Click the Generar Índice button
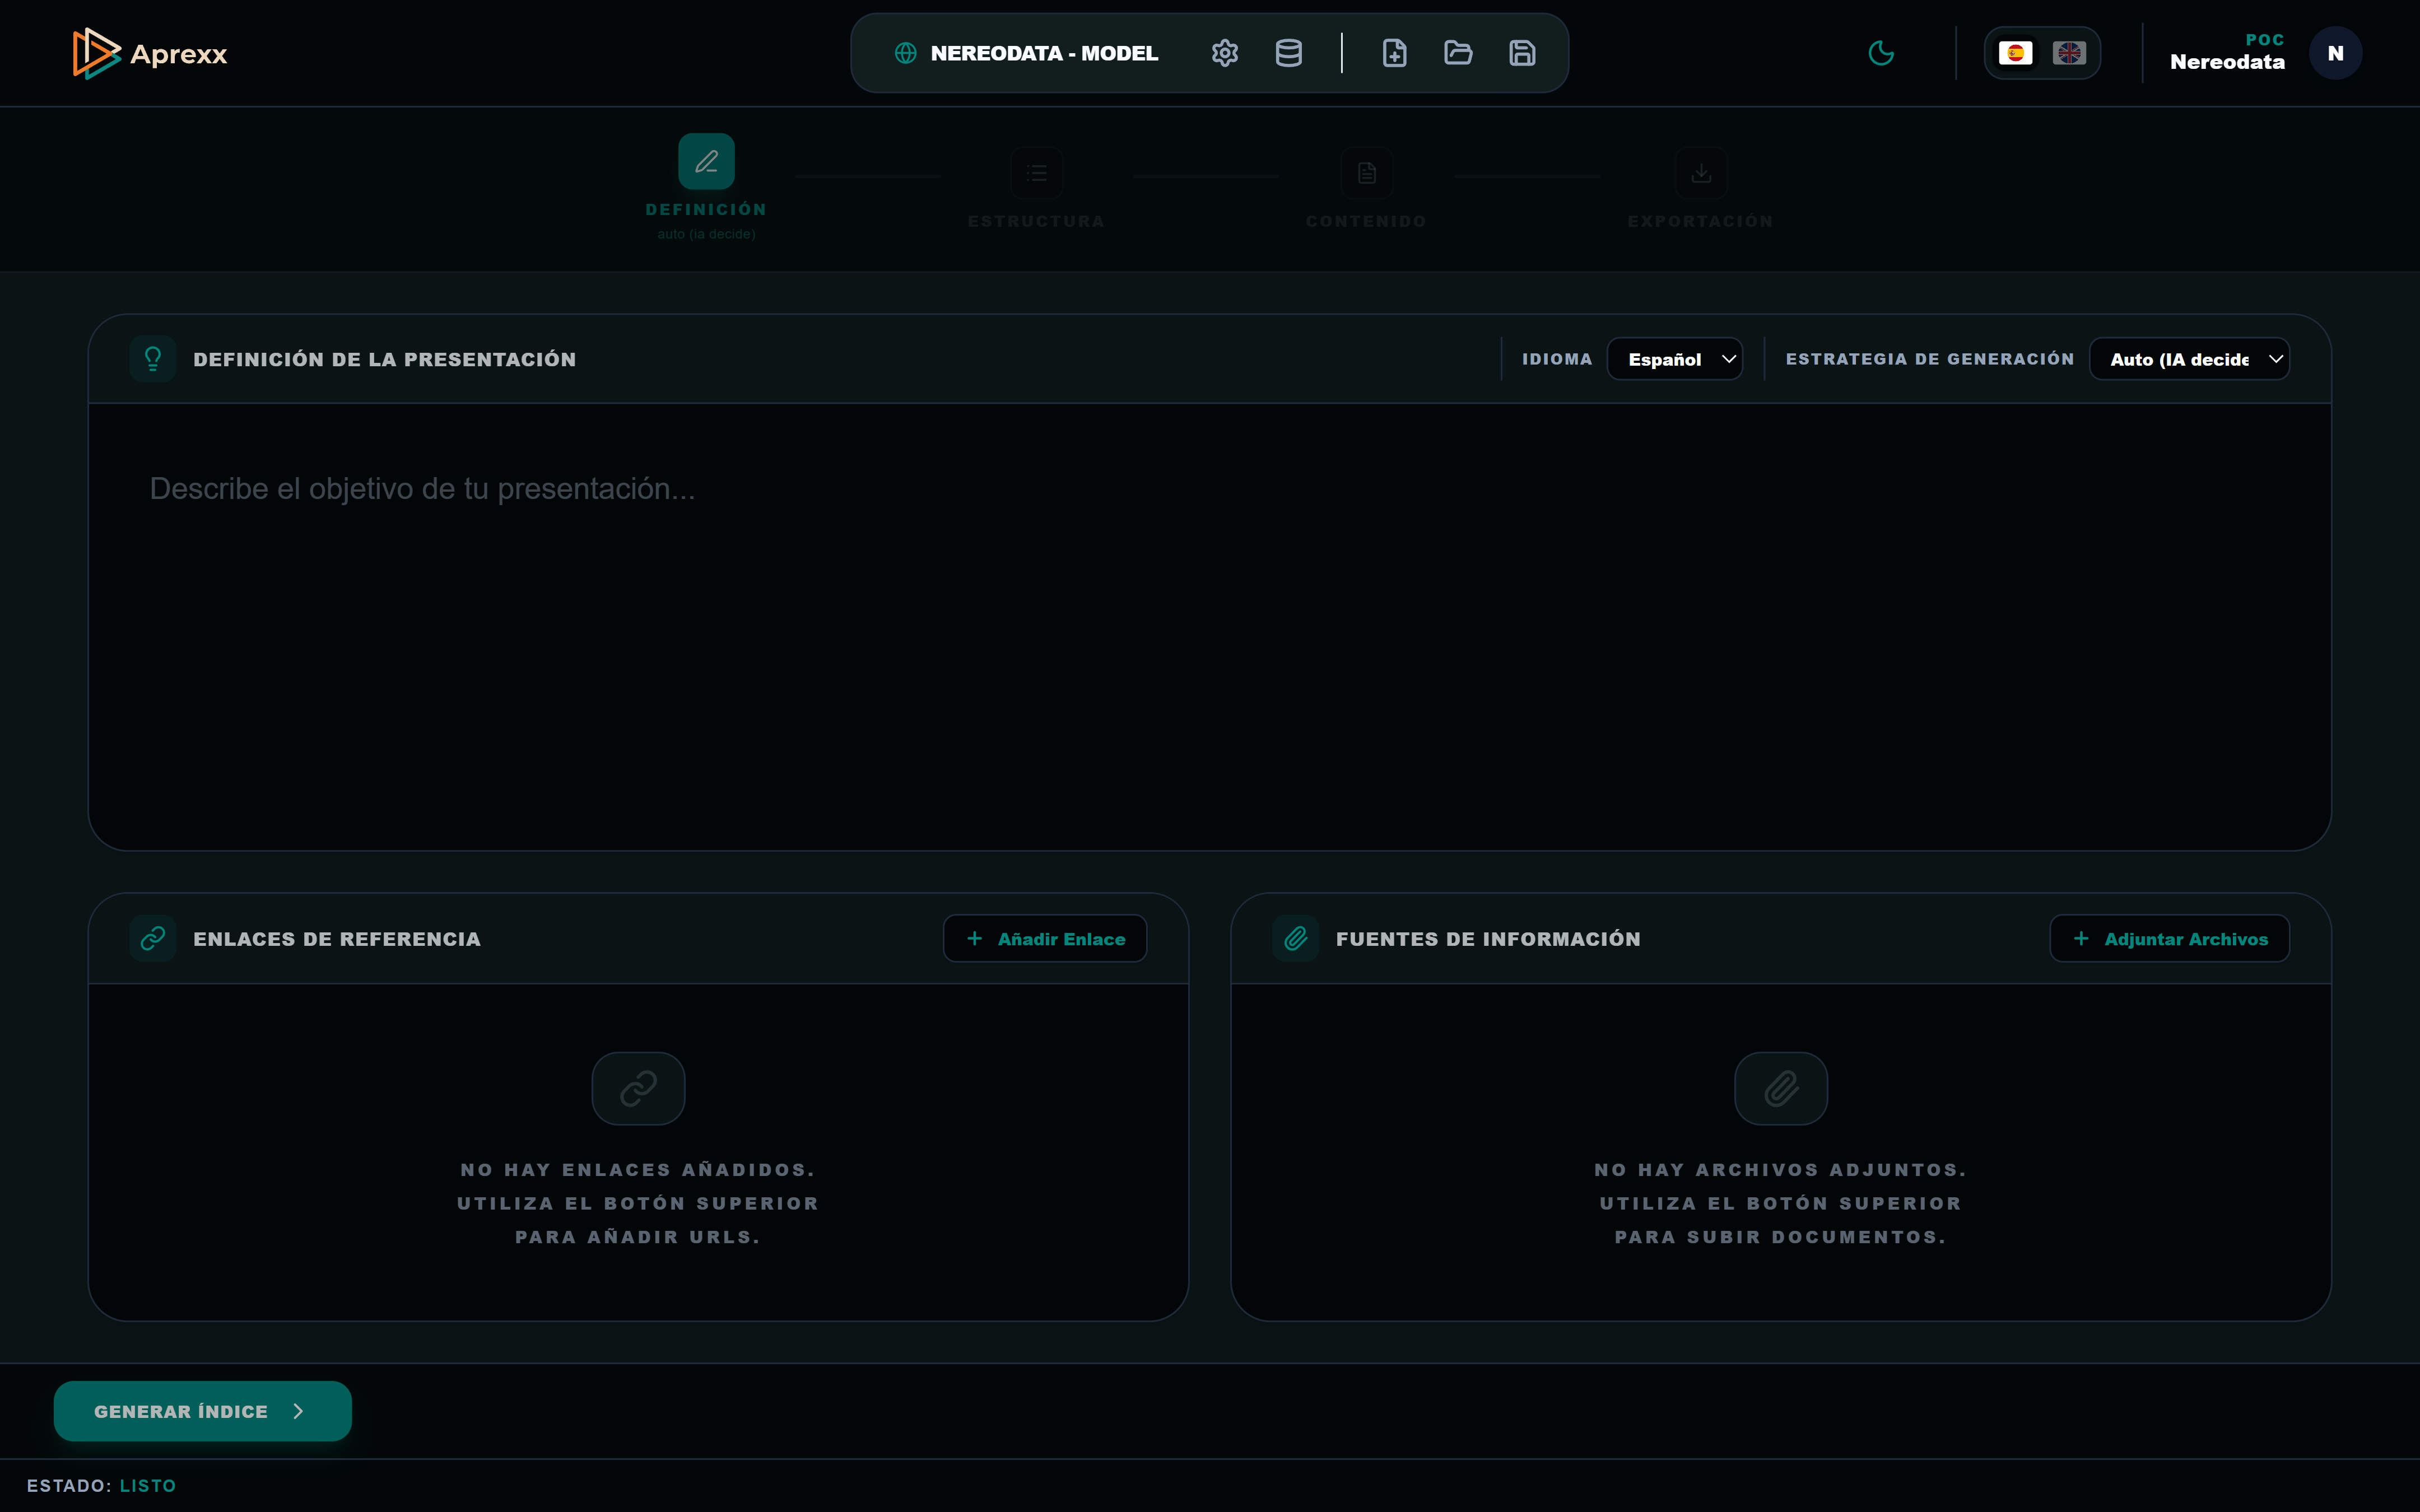Viewport: 2420px width, 1512px height. pyautogui.click(x=202, y=1411)
